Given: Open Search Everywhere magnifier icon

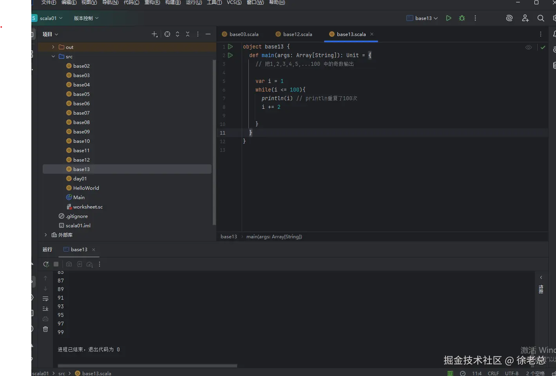Looking at the screenshot, I should (x=541, y=18).
